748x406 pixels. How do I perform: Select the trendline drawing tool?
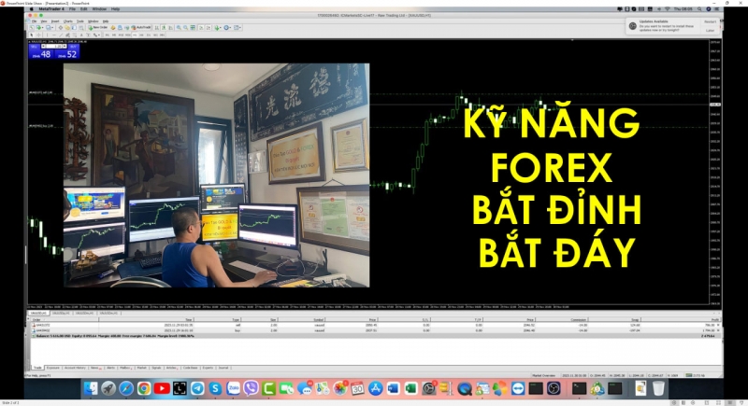(61, 35)
